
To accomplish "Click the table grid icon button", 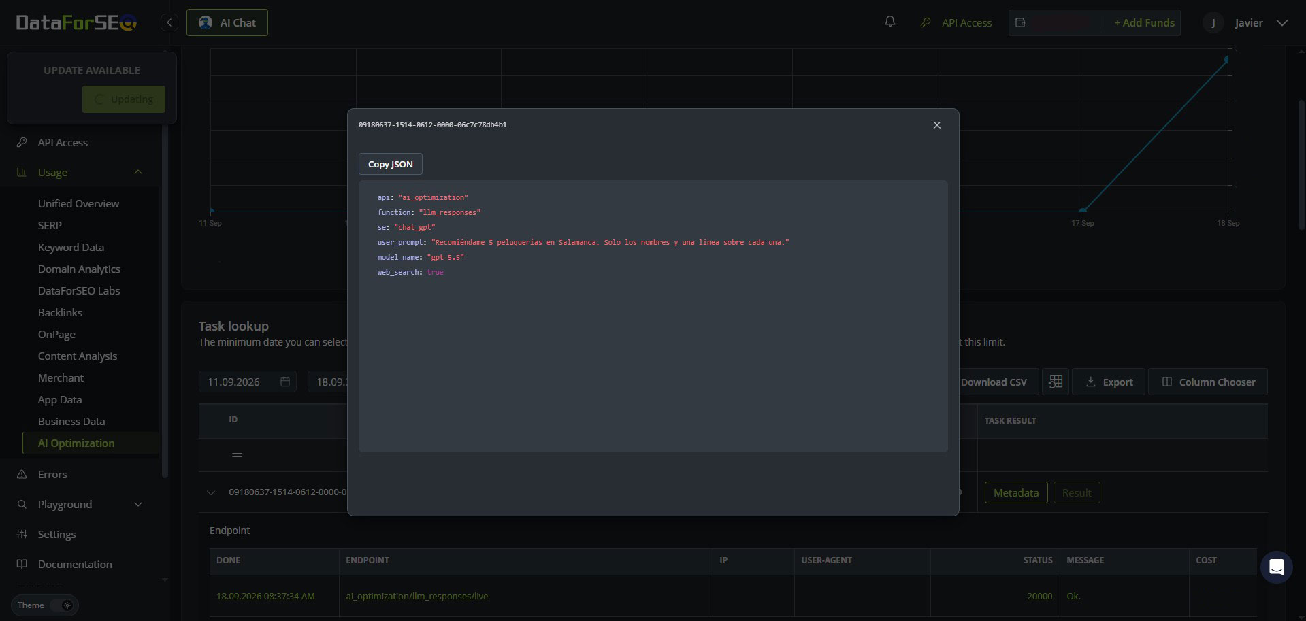I will coord(1056,382).
